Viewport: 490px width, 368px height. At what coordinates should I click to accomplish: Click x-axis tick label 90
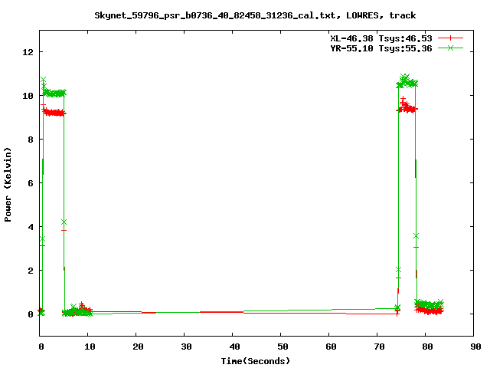tap(475, 347)
